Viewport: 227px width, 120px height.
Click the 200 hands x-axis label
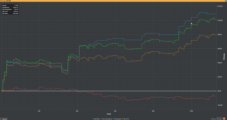[39, 111]
